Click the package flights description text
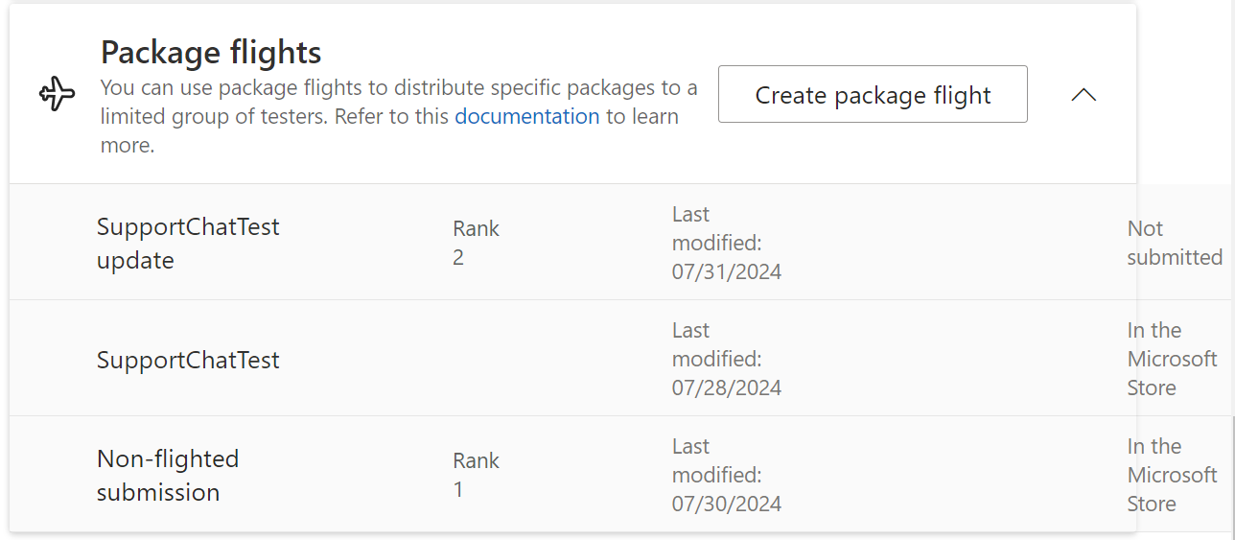1235x540 pixels. 398,89
